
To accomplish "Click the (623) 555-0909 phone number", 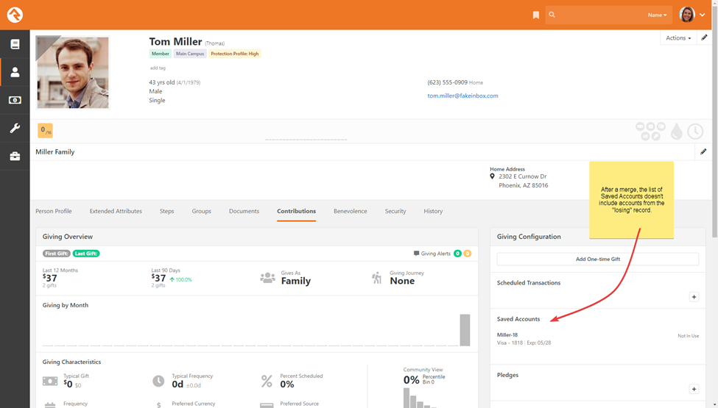I will (448, 82).
